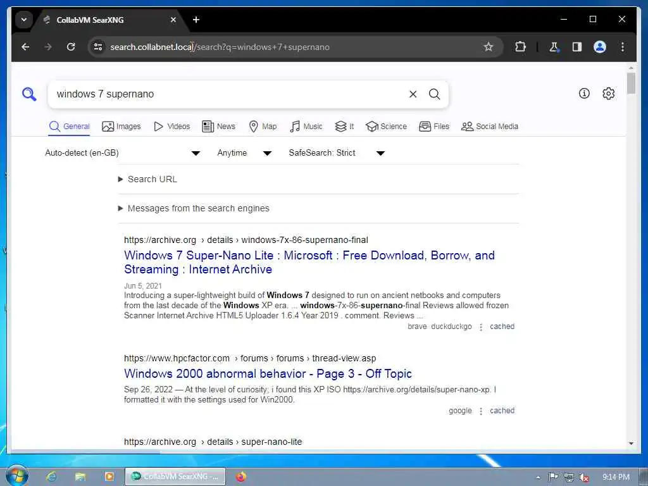Open the tab search dropdown arrow

coord(24,20)
